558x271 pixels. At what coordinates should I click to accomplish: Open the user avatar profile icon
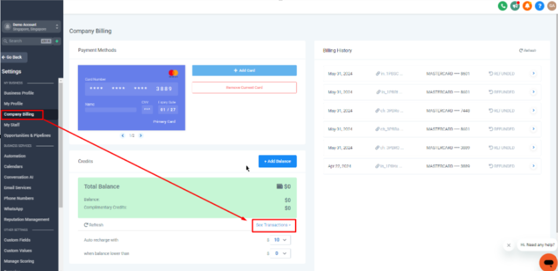click(x=552, y=6)
